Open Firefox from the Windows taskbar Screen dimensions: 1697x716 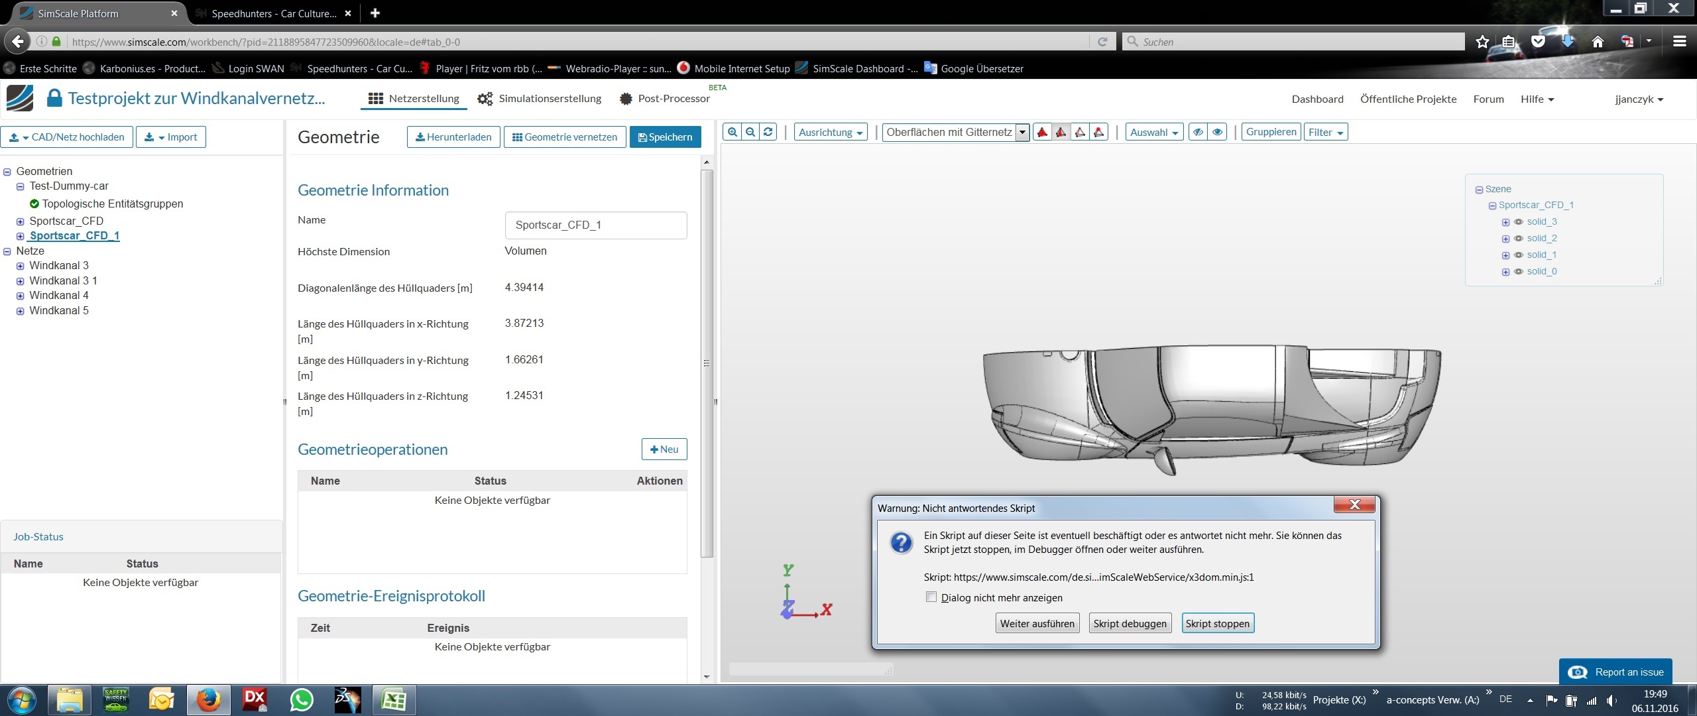tap(208, 699)
